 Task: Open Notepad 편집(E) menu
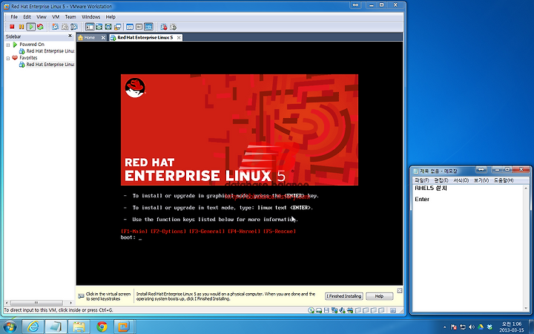pyautogui.click(x=441, y=180)
